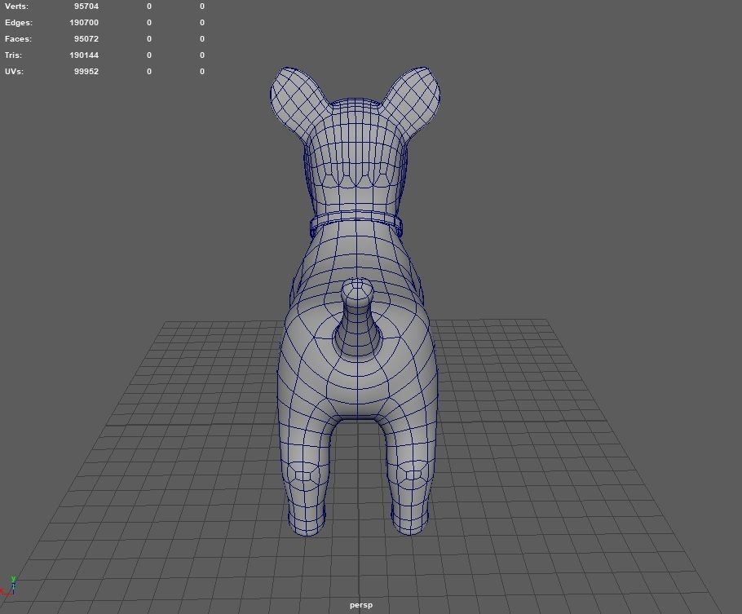Click the persp camera label

click(361, 605)
